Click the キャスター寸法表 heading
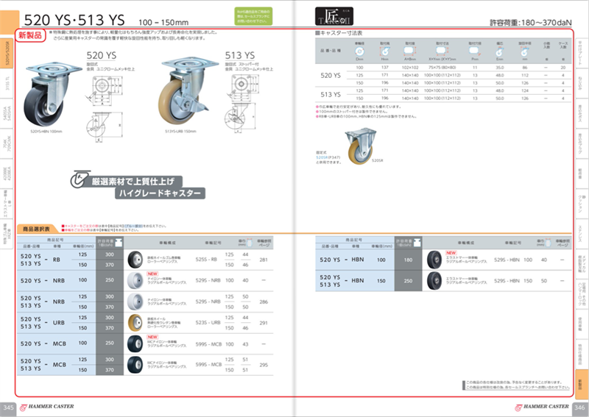 click(339, 33)
